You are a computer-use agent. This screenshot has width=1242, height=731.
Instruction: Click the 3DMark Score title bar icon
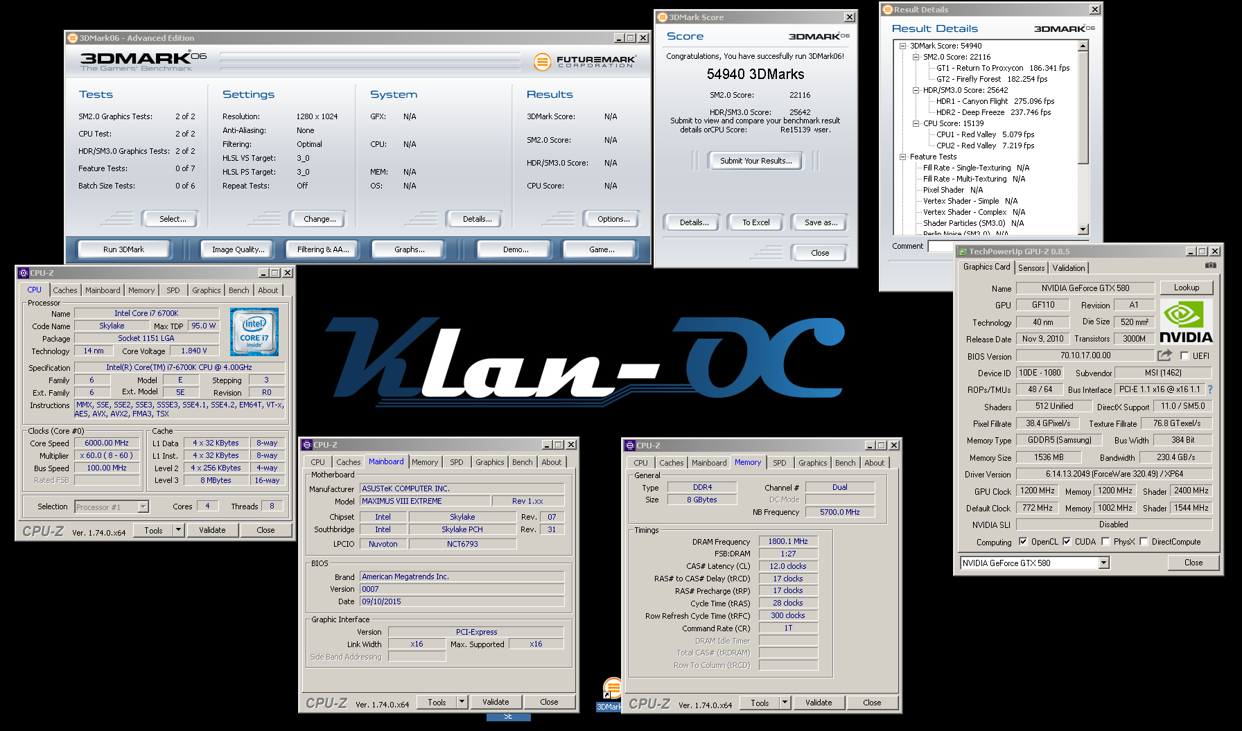click(x=663, y=17)
